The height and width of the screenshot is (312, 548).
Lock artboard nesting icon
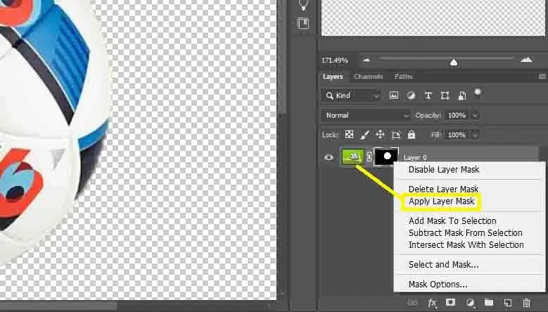click(x=395, y=135)
